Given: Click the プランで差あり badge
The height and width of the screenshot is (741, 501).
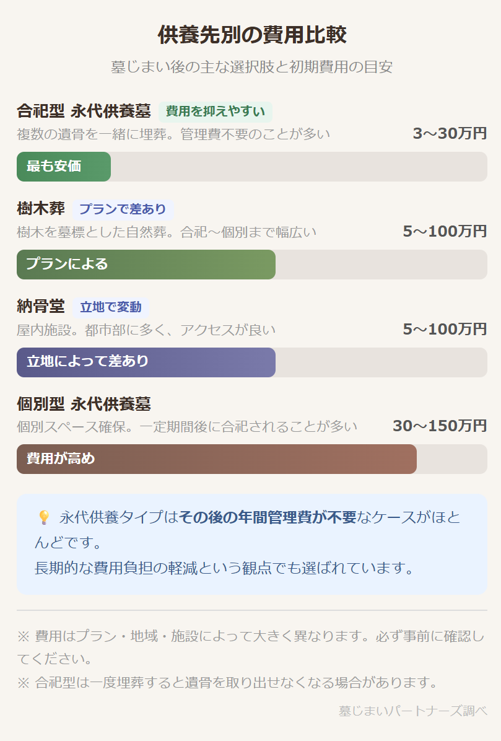Looking at the screenshot, I should pos(123,209).
